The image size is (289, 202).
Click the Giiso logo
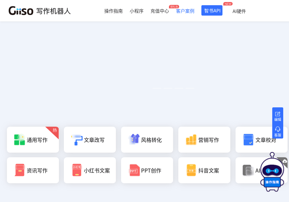[21, 11]
